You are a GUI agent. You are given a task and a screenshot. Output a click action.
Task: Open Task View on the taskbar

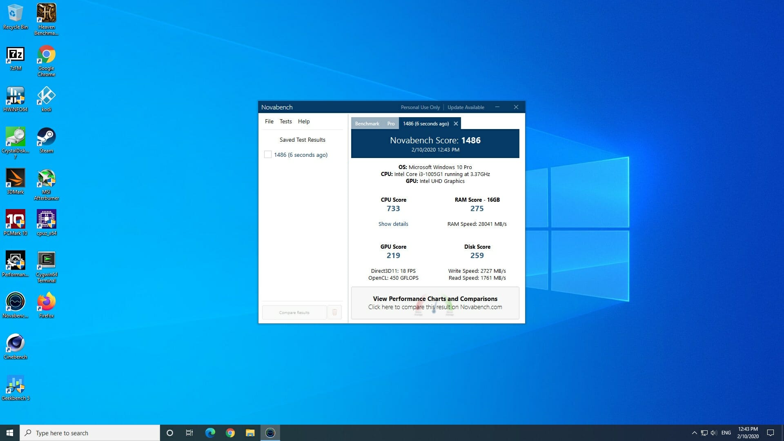pyautogui.click(x=189, y=433)
